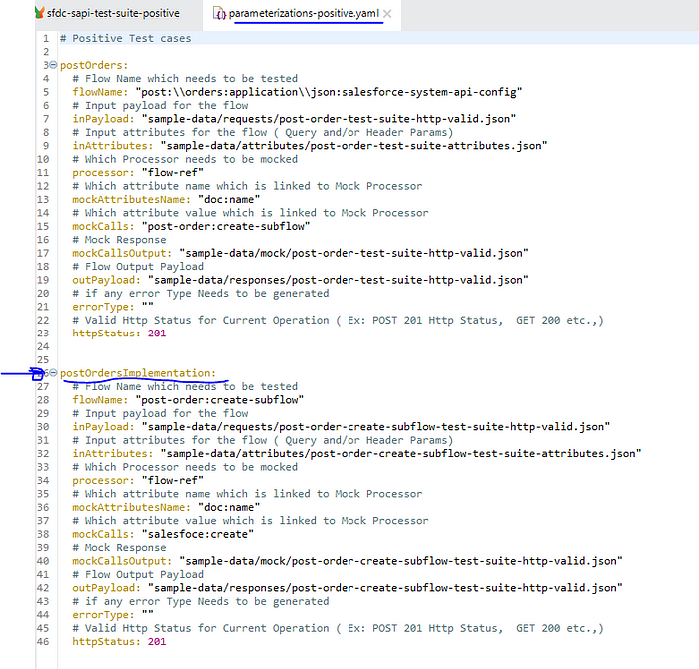This screenshot has width=699, height=669.
Task: Click the flowName value containing salesforce-system-api-config
Action: [329, 92]
